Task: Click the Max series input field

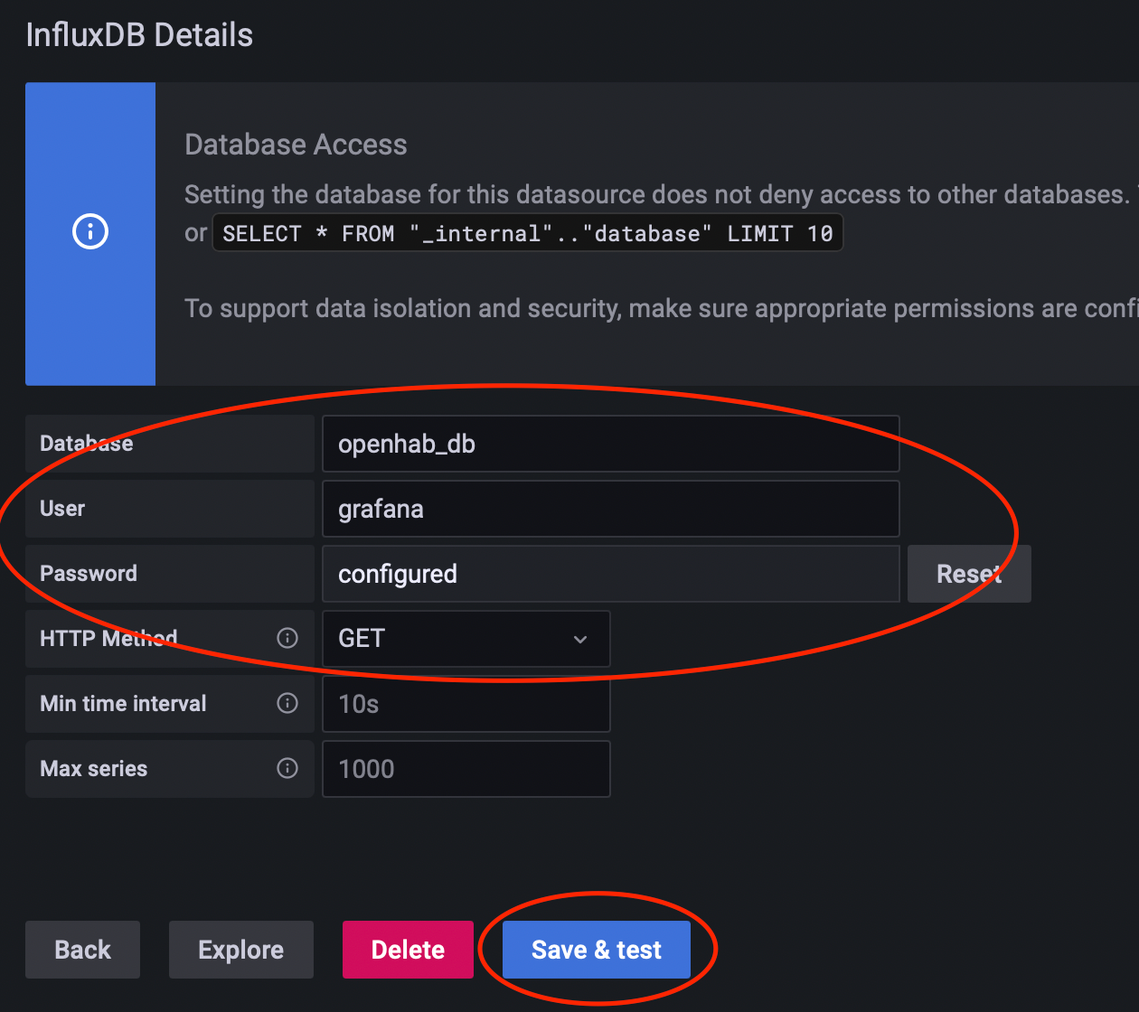Action: pyautogui.click(x=466, y=769)
